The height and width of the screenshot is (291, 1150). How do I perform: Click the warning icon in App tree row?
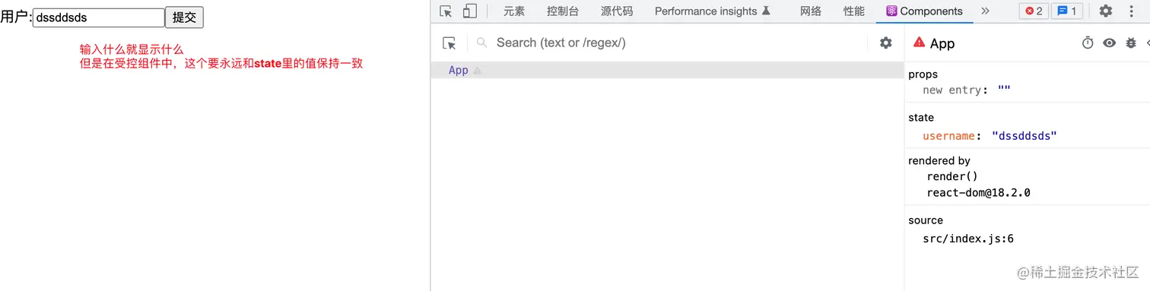click(x=478, y=71)
